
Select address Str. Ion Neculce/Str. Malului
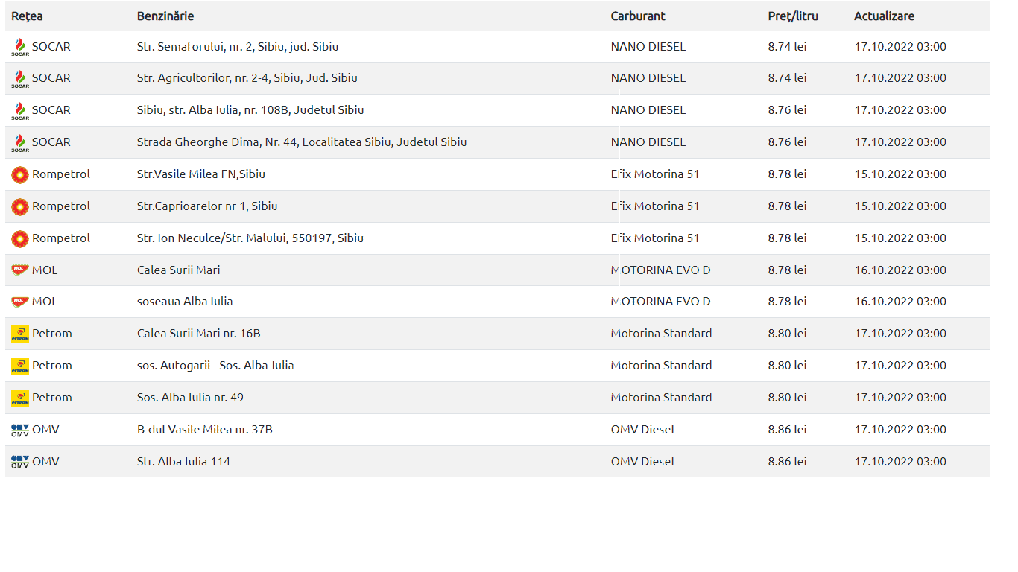tap(250, 238)
